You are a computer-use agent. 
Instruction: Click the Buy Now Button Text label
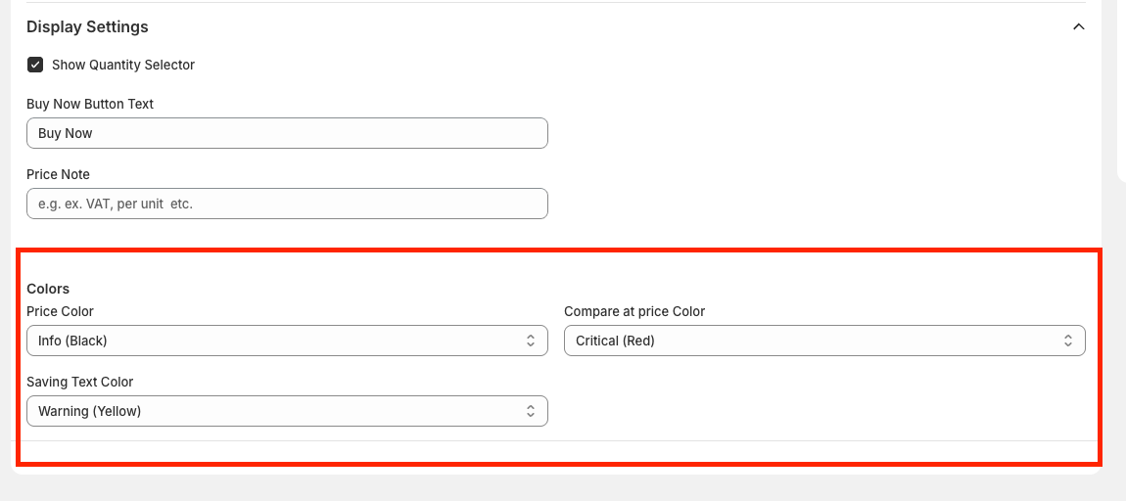tap(90, 104)
